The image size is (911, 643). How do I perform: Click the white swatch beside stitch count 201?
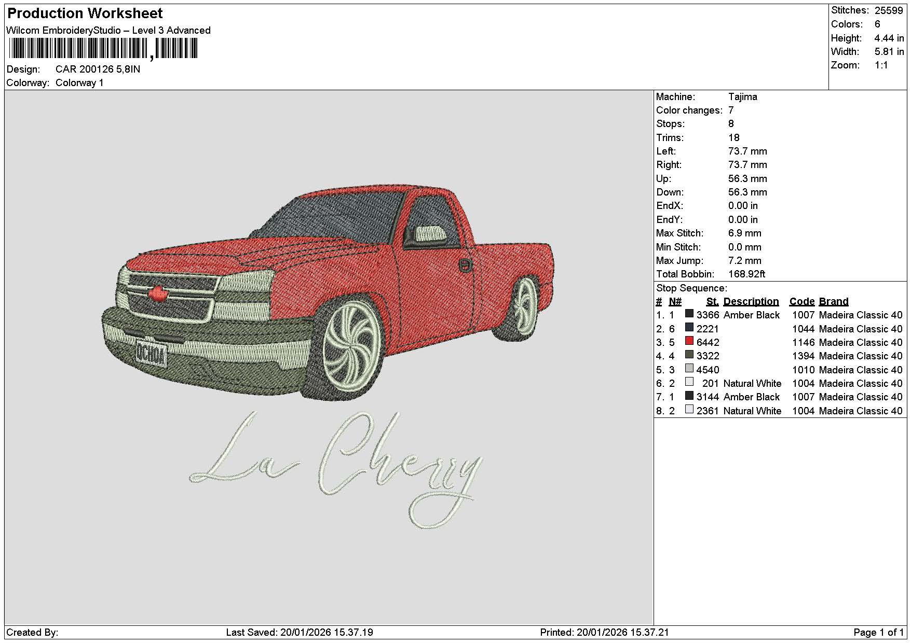[x=689, y=382]
